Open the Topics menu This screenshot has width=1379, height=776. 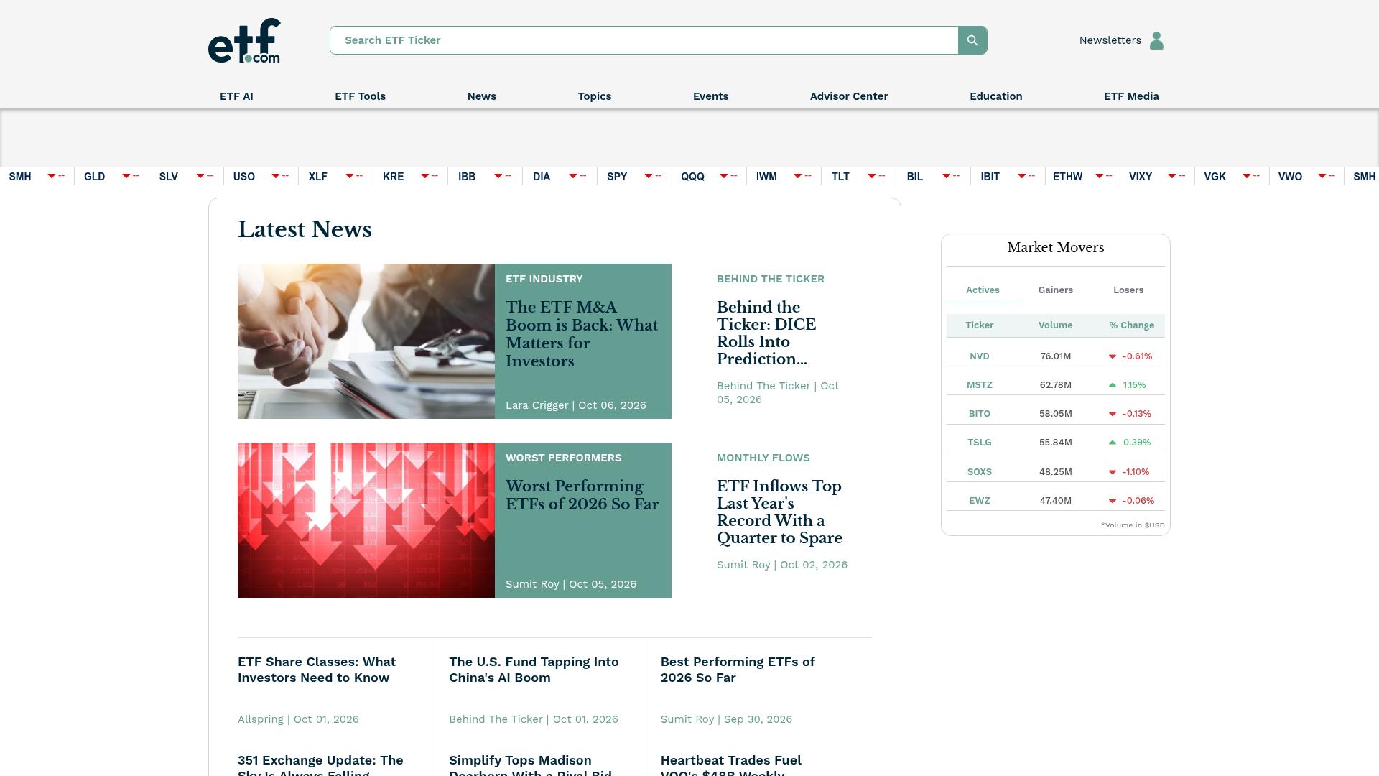click(595, 96)
